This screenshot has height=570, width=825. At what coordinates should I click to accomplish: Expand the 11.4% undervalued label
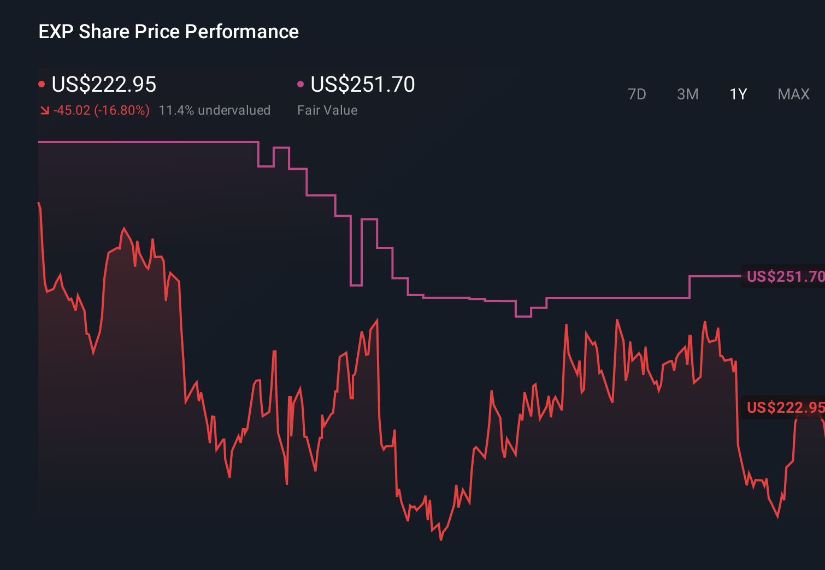[215, 110]
